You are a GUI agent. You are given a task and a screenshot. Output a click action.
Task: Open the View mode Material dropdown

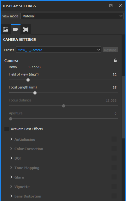point(72,16)
